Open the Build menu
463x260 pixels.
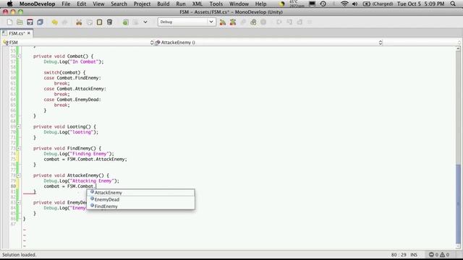[x=163, y=4]
